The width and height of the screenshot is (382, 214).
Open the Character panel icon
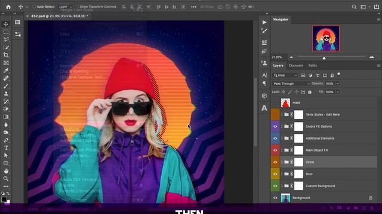(x=264, y=75)
